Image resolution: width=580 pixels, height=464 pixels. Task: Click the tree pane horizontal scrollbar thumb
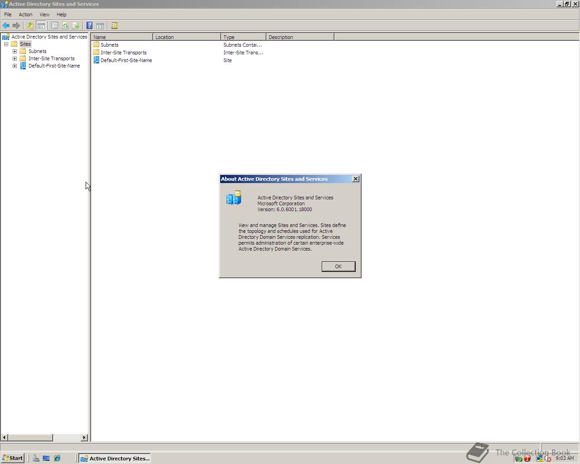click(x=30, y=437)
